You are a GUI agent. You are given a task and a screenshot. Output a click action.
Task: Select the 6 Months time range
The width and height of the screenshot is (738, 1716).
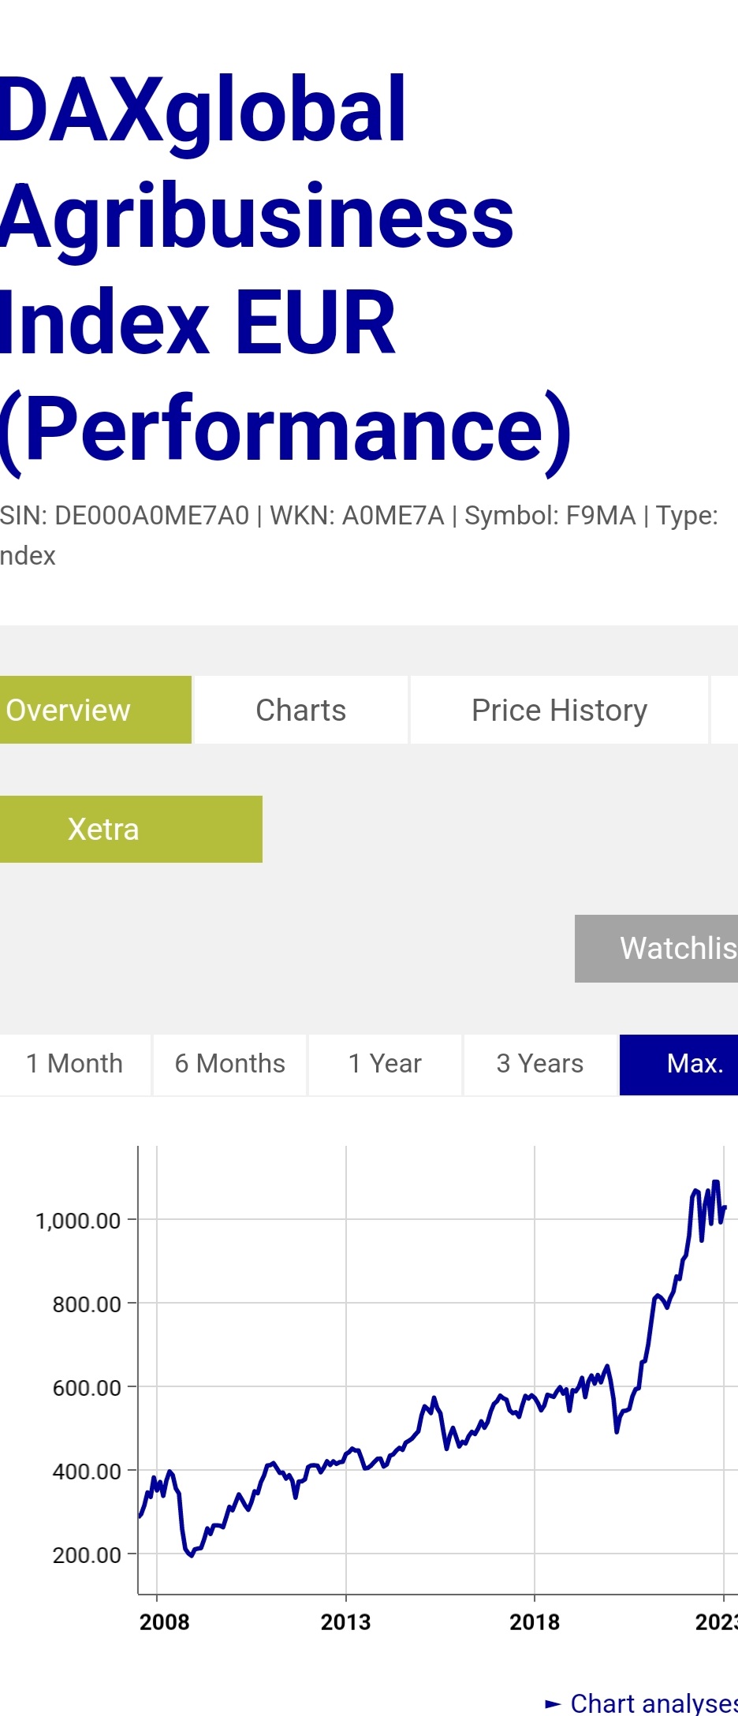pyautogui.click(x=229, y=1064)
